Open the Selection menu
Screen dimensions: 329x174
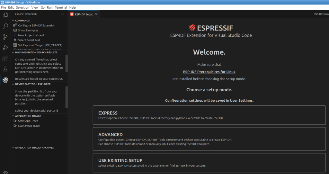(22, 7)
